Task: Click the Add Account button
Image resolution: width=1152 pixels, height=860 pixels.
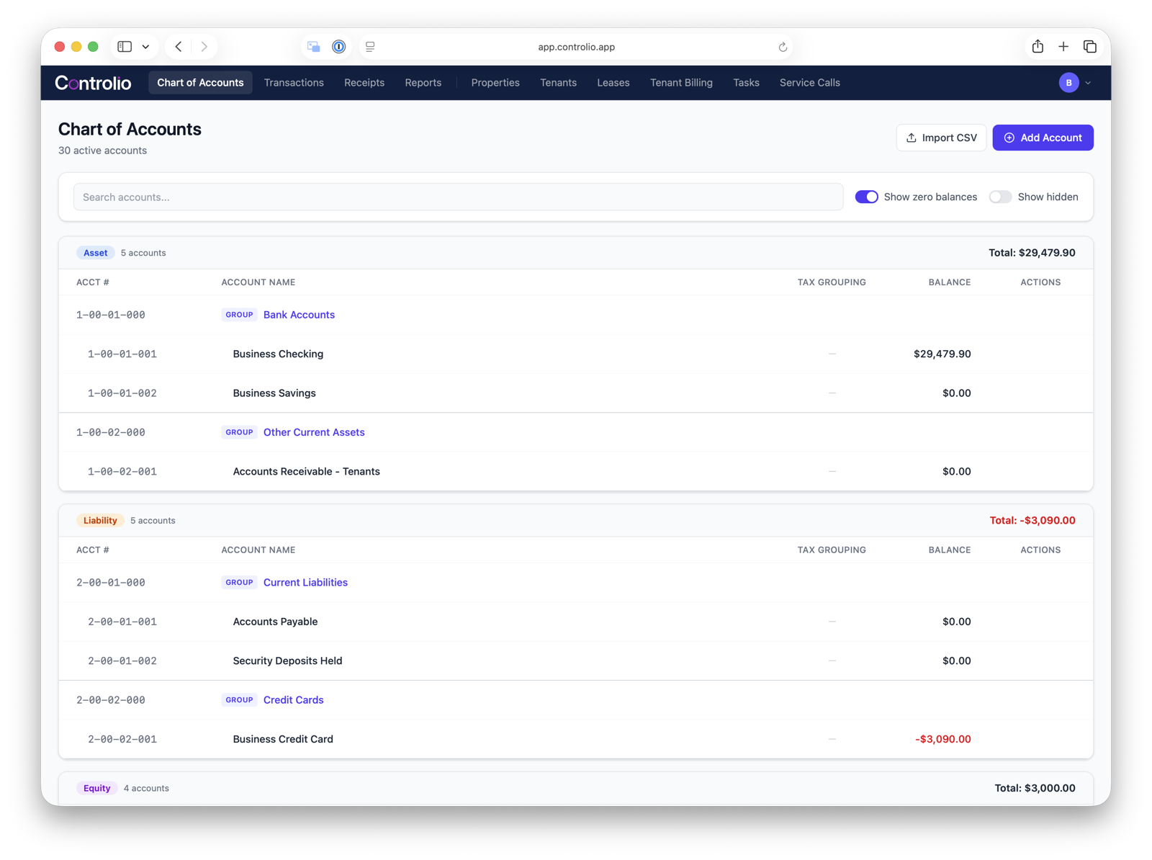Action: coord(1043,138)
